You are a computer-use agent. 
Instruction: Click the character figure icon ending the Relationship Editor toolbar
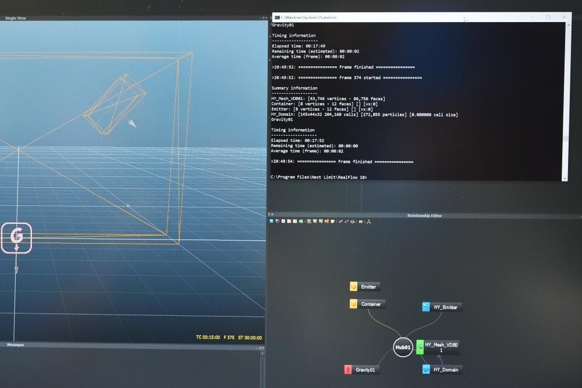pos(368,222)
